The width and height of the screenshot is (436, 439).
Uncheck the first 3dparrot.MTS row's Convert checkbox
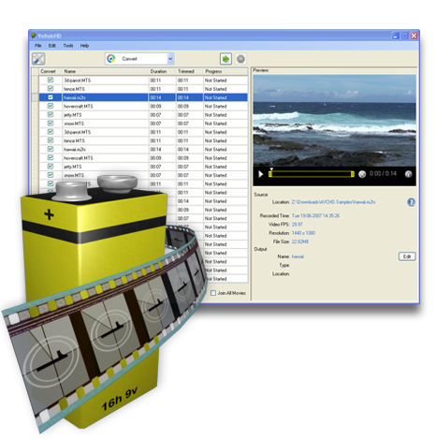tap(51, 80)
